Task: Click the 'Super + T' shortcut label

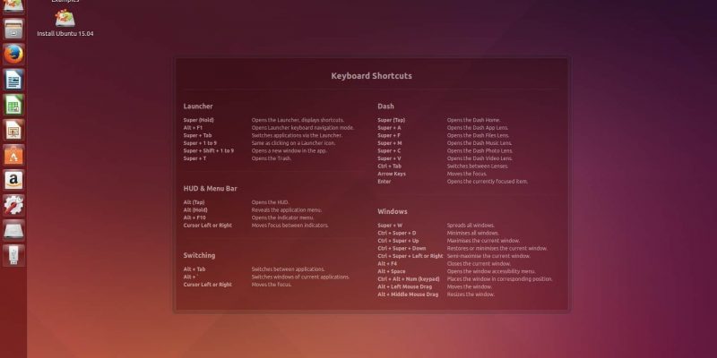Action: (194, 158)
